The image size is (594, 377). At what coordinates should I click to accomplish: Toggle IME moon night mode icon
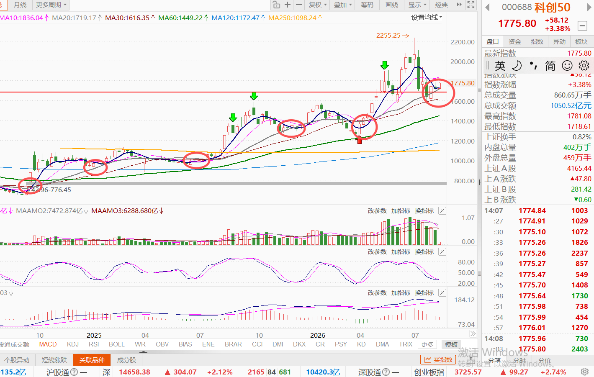click(x=517, y=65)
